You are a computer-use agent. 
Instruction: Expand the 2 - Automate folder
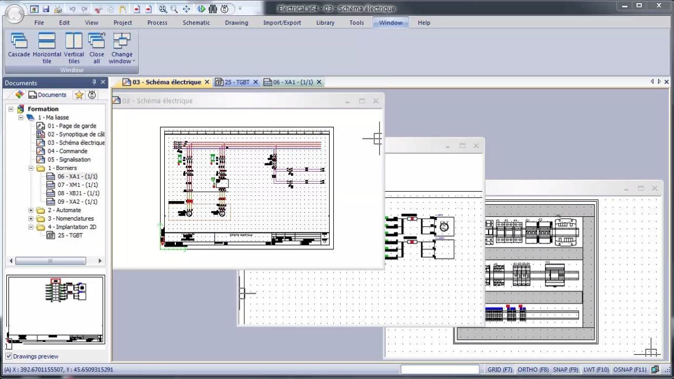click(31, 210)
